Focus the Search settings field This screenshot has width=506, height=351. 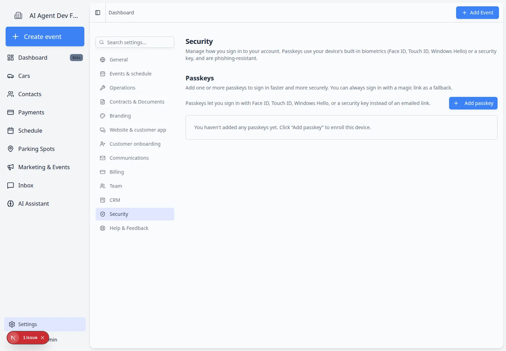point(135,42)
